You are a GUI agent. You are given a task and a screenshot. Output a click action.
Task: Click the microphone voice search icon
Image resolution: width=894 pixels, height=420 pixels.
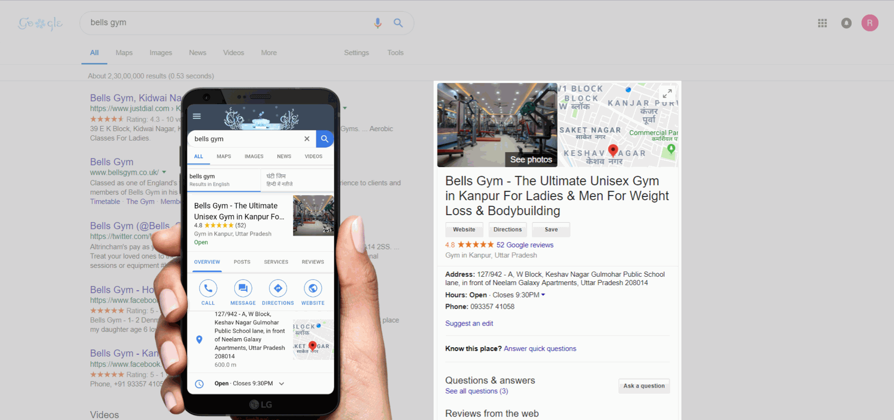pyautogui.click(x=378, y=23)
